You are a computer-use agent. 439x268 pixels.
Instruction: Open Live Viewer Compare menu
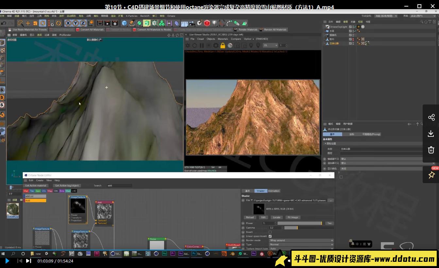click(x=236, y=39)
